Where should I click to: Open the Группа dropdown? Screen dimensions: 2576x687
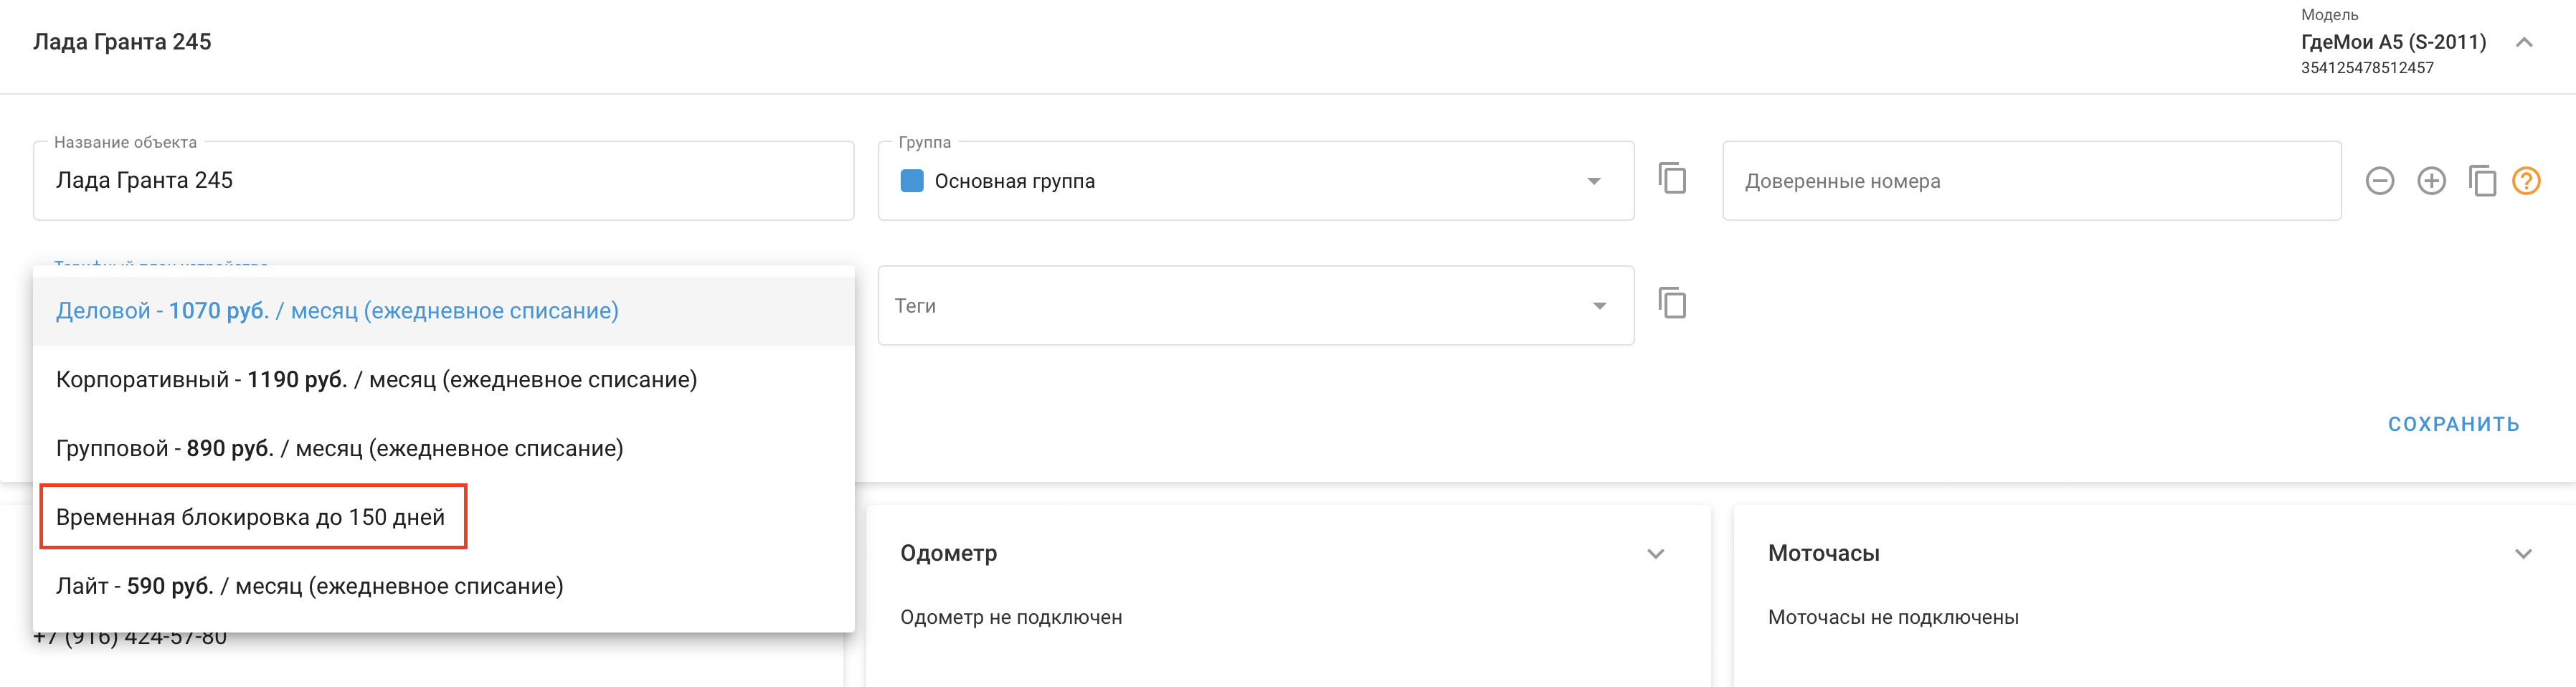point(1593,181)
